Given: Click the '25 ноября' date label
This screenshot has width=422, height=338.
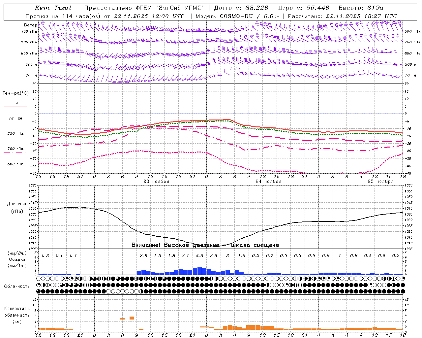Looking at the screenshot, I should (x=380, y=182).
